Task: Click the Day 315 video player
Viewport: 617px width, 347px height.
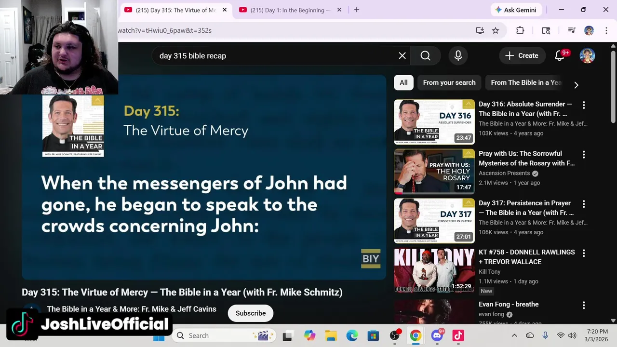Action: click(204, 177)
